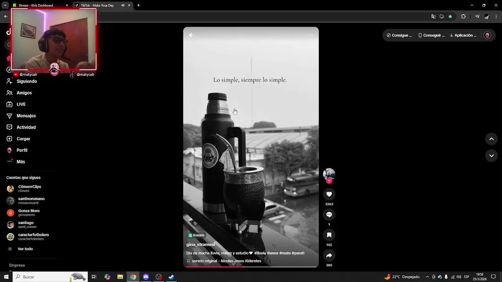The width and height of the screenshot is (502, 282).
Task: Open the Windows Start menu
Action: point(6,277)
